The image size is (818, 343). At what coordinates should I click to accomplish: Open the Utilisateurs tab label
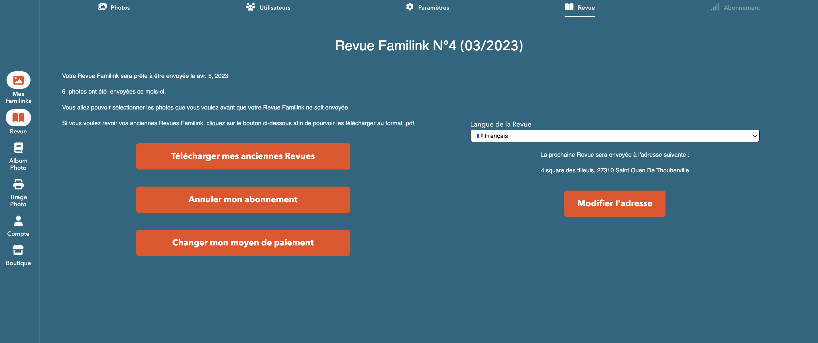tap(275, 8)
